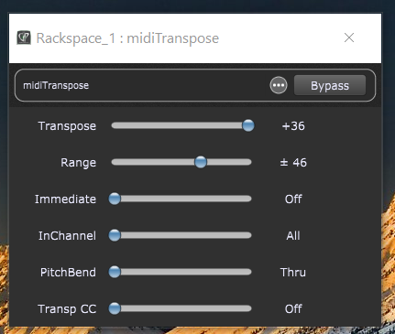395x334 pixels.
Task: Click the Rackspace_1 : midiTranspose window title
Action: tap(127, 38)
